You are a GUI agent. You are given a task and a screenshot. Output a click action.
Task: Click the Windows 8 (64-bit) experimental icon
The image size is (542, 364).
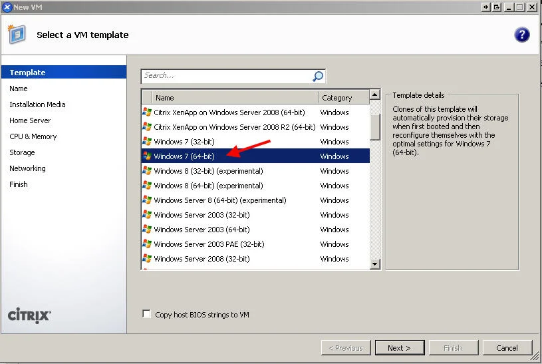tap(147, 186)
